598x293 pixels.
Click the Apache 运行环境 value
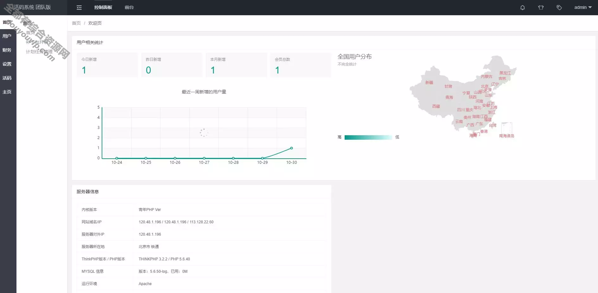(145, 284)
